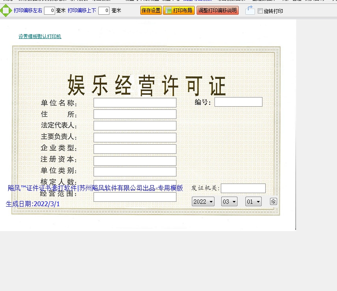The width and height of the screenshot is (337, 291).
Task: Open the day dropdown showing 01
Action: 253,201
